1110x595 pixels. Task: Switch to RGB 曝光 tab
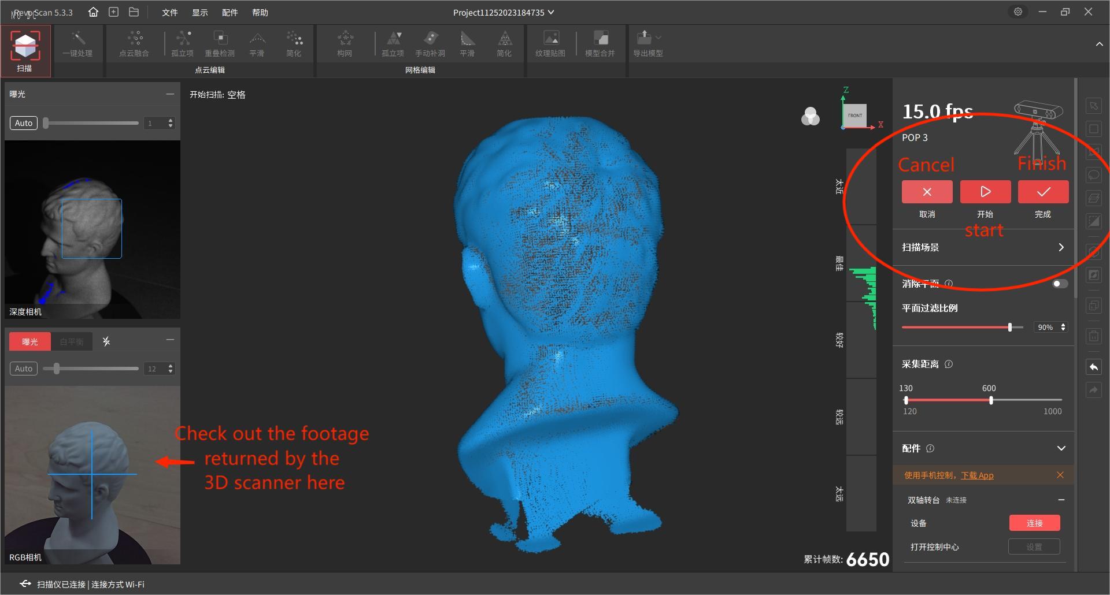pos(30,341)
